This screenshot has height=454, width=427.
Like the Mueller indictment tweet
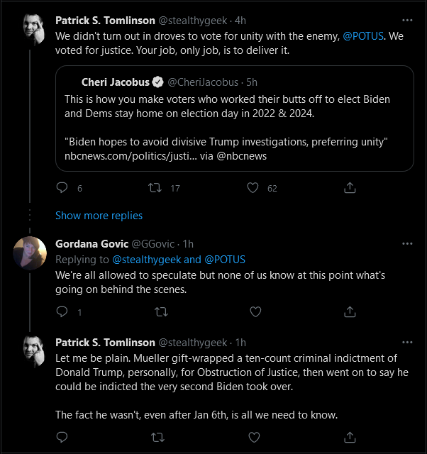(x=254, y=437)
